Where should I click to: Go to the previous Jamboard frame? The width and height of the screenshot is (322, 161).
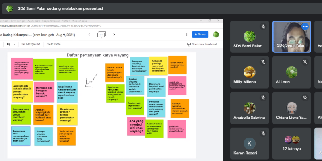[x=89, y=35]
